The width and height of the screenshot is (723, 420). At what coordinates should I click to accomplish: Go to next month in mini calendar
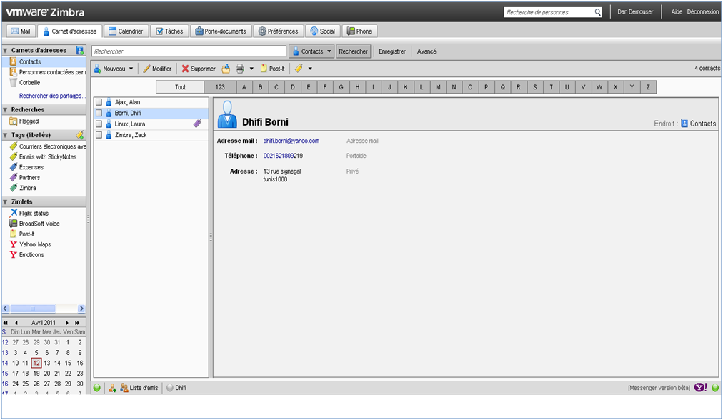click(x=67, y=323)
